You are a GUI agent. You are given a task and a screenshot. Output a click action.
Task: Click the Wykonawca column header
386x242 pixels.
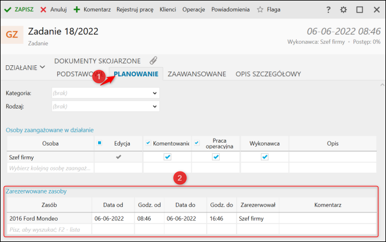(264, 143)
